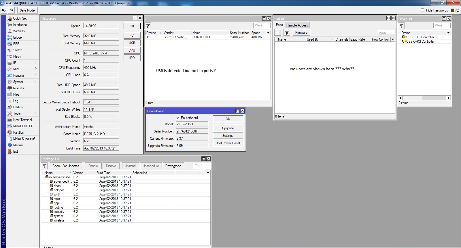Toggle the Hide Passwords checkbox

click(423, 10)
